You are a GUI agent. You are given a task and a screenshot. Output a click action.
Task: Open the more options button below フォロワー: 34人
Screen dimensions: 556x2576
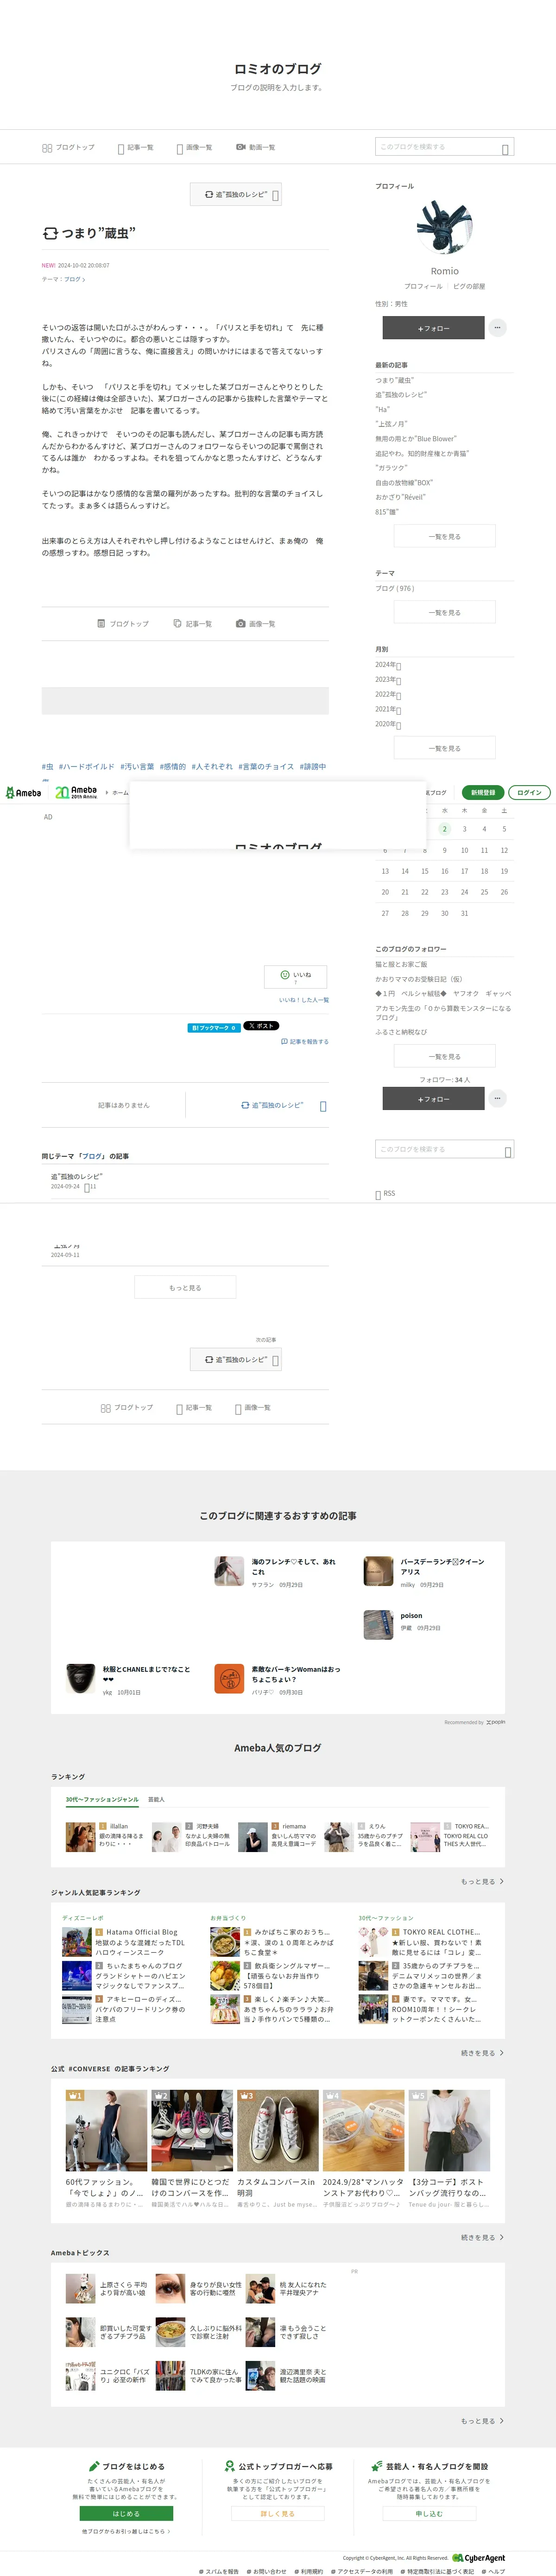[497, 1098]
